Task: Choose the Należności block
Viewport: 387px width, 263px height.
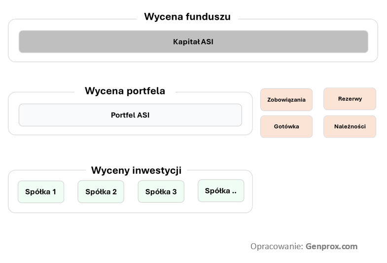Action: point(350,126)
